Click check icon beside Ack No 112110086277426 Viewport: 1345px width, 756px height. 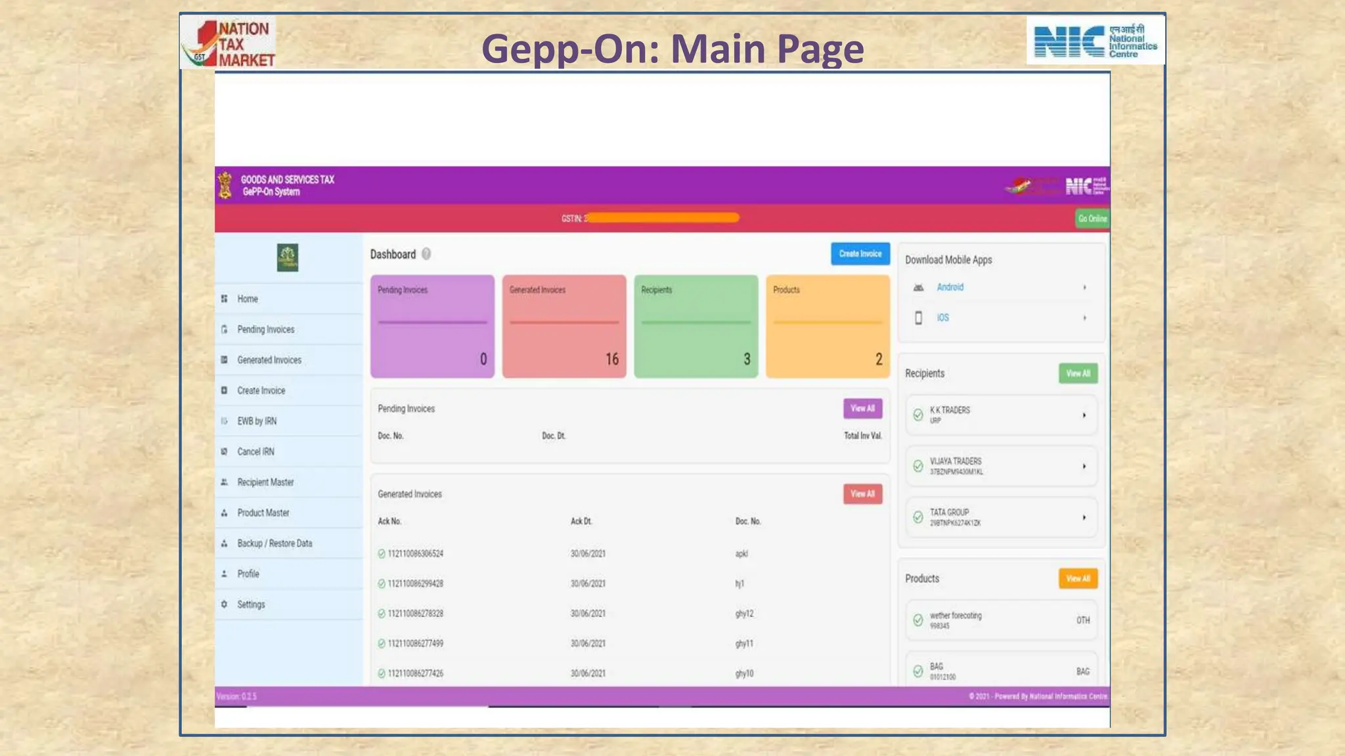point(382,673)
